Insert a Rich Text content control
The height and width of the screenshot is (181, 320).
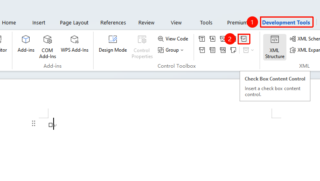(x=202, y=39)
